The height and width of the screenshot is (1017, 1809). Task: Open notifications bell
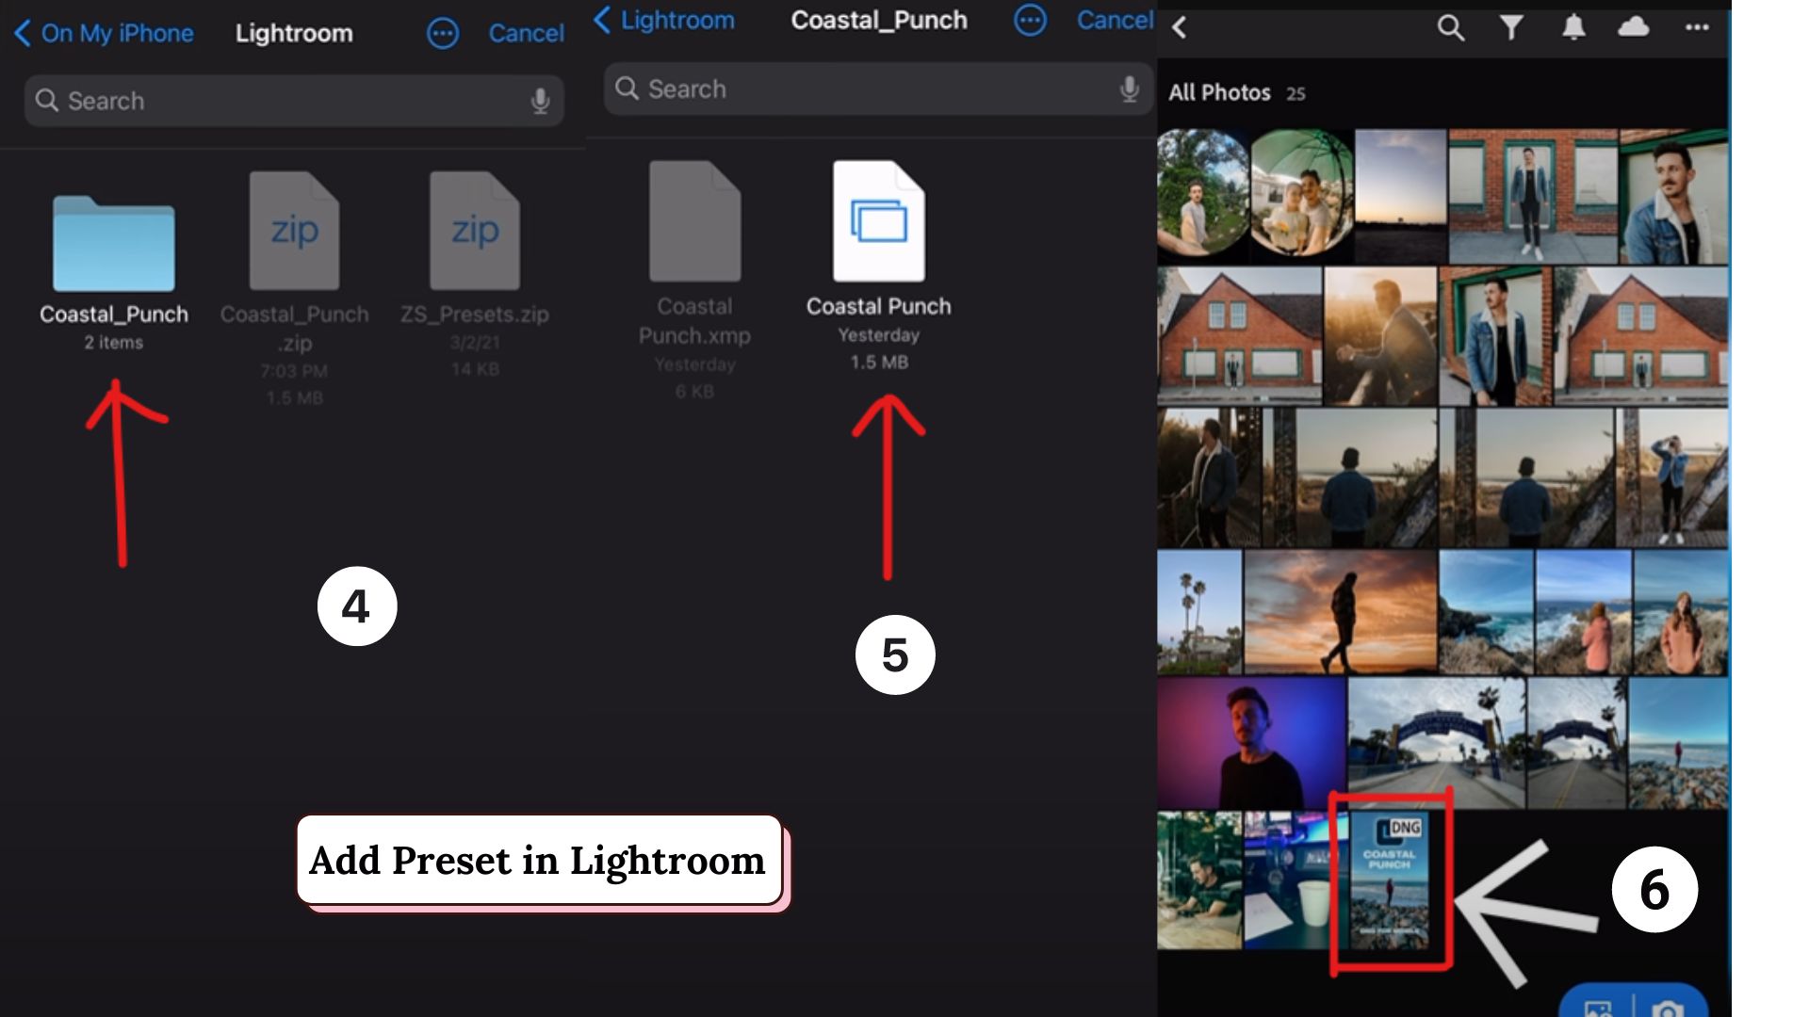click(x=1573, y=27)
